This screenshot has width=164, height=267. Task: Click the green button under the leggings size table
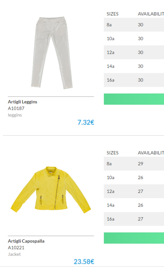click(x=134, y=99)
